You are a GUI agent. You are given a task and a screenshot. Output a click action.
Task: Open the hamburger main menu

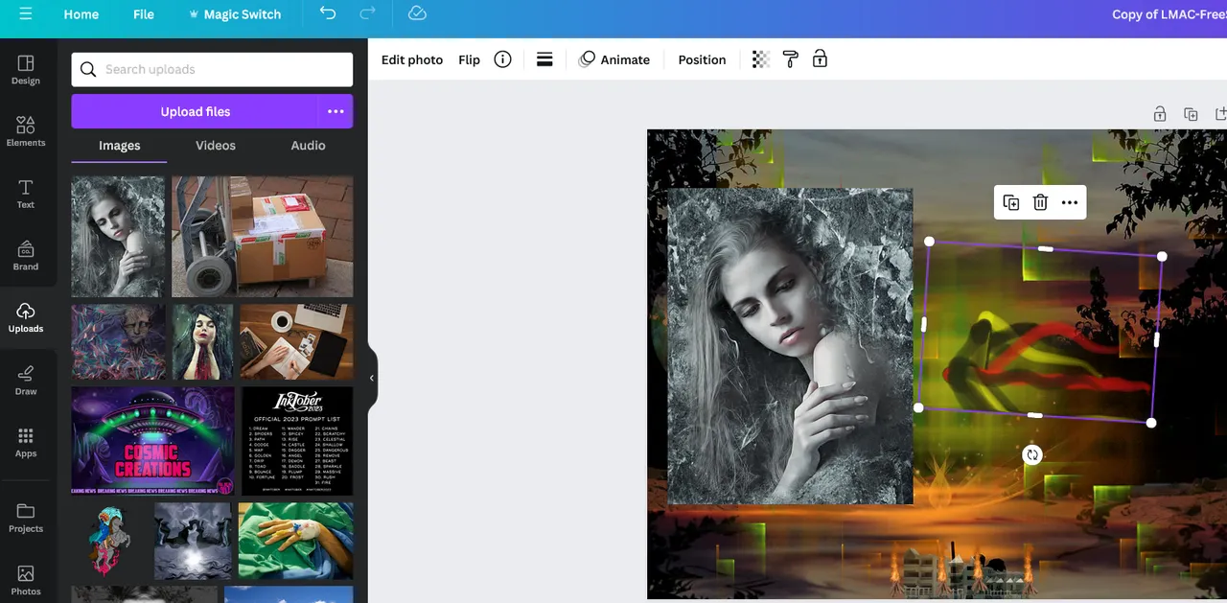point(26,14)
